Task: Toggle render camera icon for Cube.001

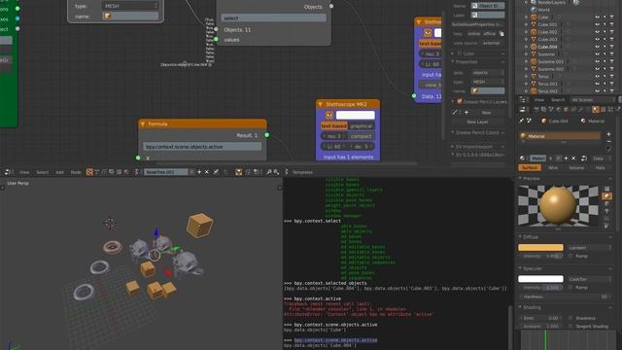Action: [x=611, y=25]
